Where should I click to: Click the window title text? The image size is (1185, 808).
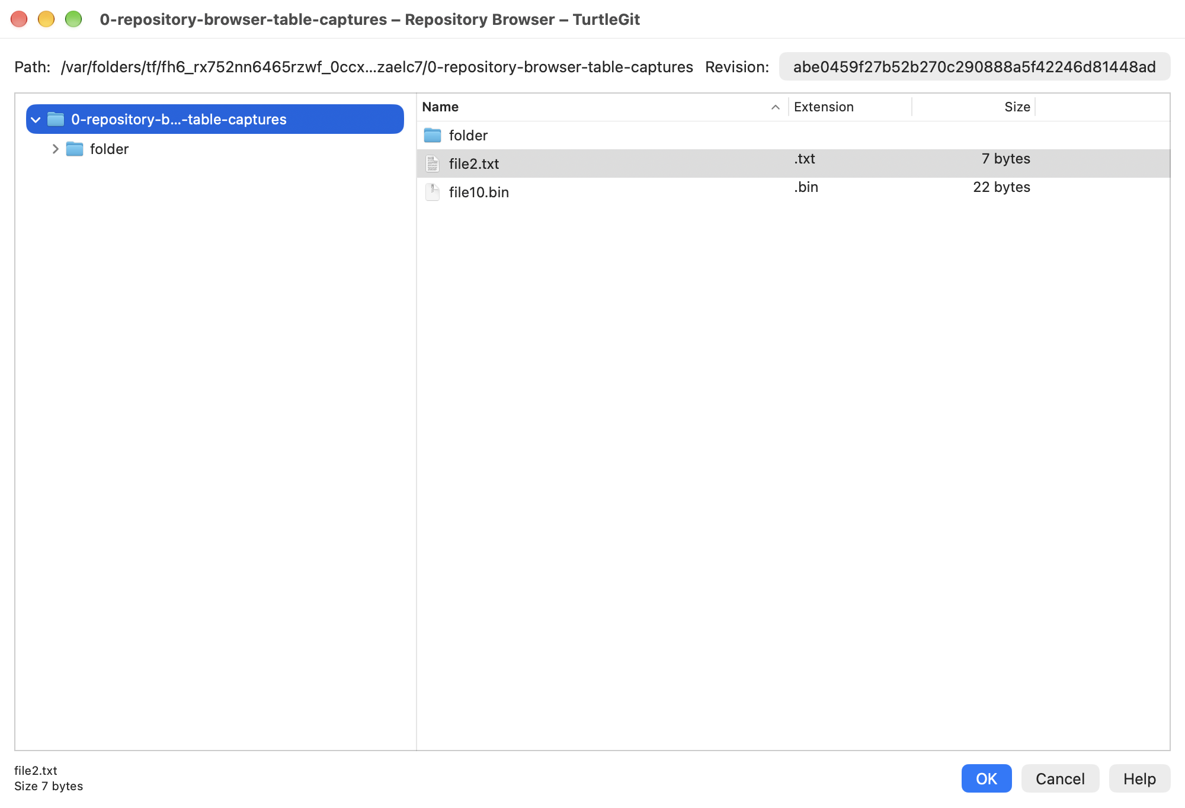click(x=370, y=20)
